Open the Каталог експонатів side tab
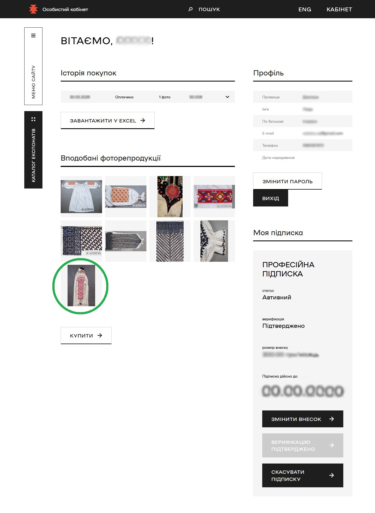 coord(33,150)
